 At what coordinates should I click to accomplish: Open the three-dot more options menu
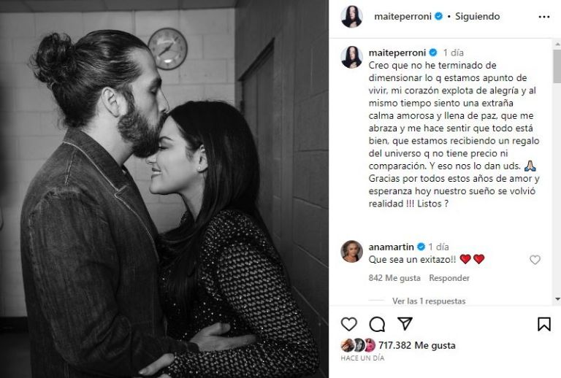[543, 17]
